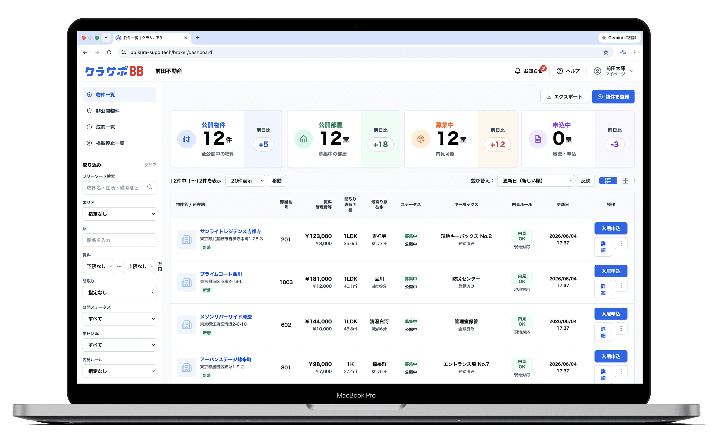Open the 20件表示 page size dropdown
Screen dimensions: 713x442
click(245, 181)
